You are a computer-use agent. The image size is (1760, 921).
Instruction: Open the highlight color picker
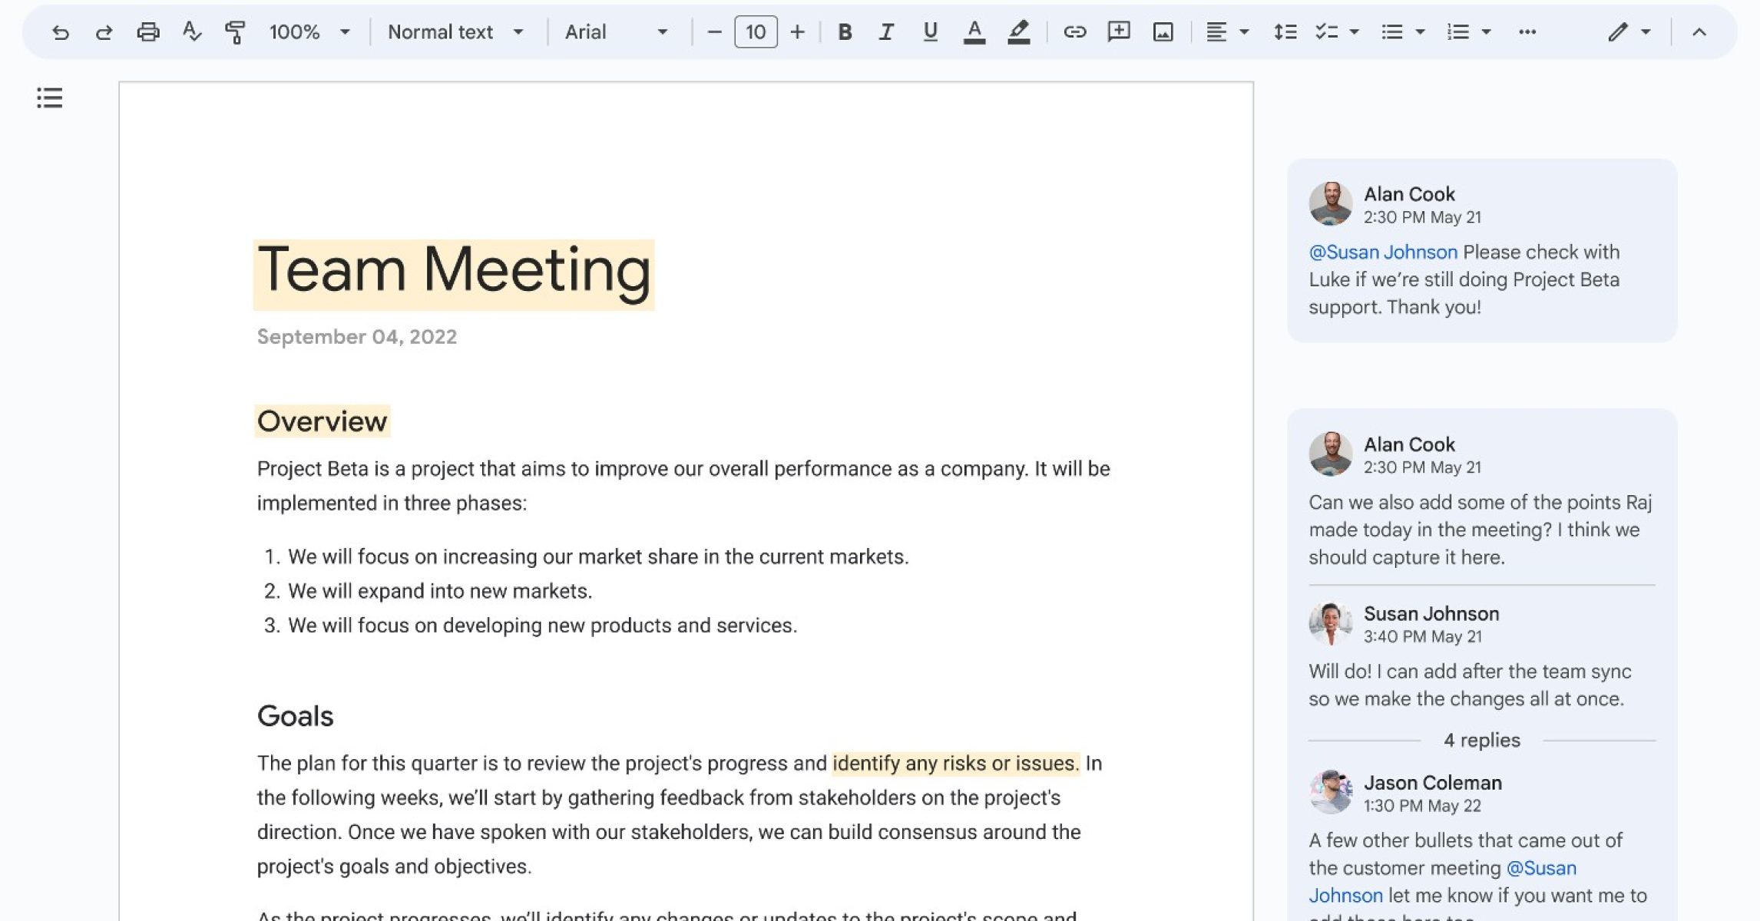tap(1018, 32)
